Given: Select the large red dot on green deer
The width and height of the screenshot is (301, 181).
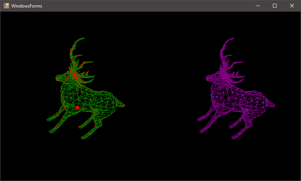Looking at the screenshot, I should click(77, 108).
